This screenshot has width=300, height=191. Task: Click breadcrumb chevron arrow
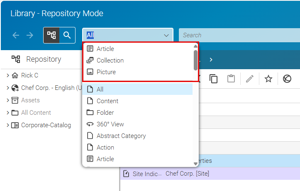tap(211, 60)
